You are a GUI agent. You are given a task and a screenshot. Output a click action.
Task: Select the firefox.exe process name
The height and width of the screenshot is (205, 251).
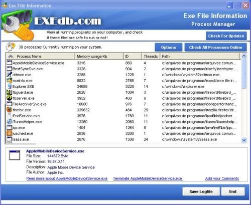tap(22, 110)
